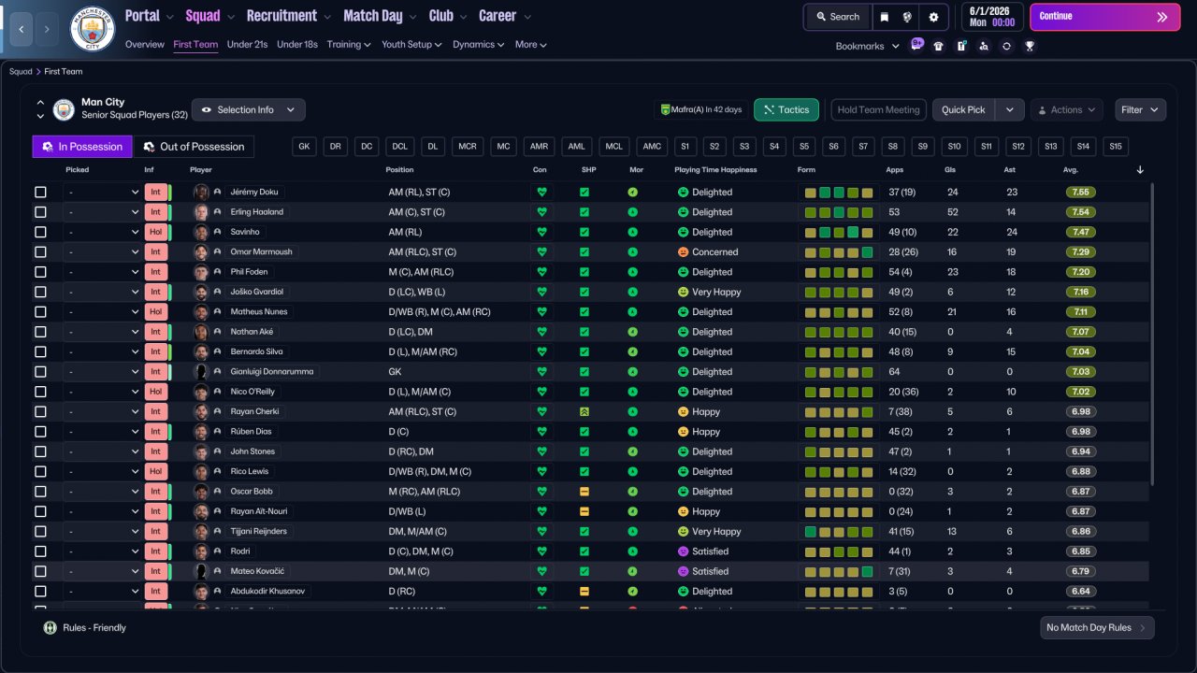Click the globe icon in top bar
Image resolution: width=1197 pixels, height=673 pixels.
pos(907,17)
